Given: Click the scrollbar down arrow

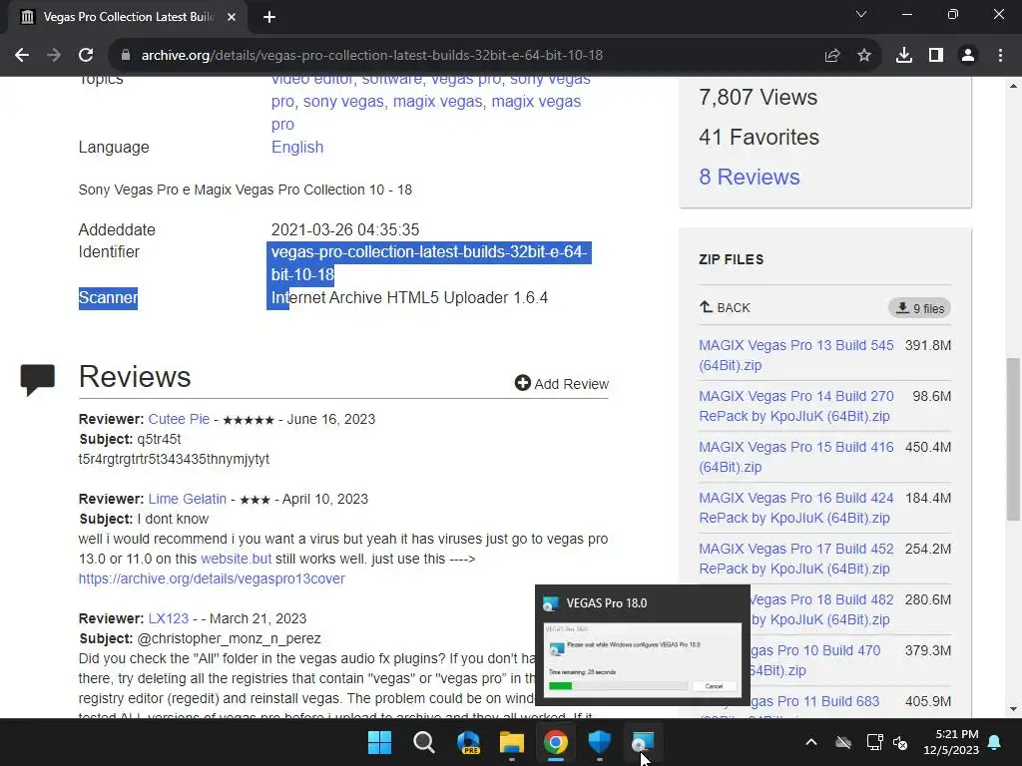Looking at the screenshot, I should click(1013, 709).
